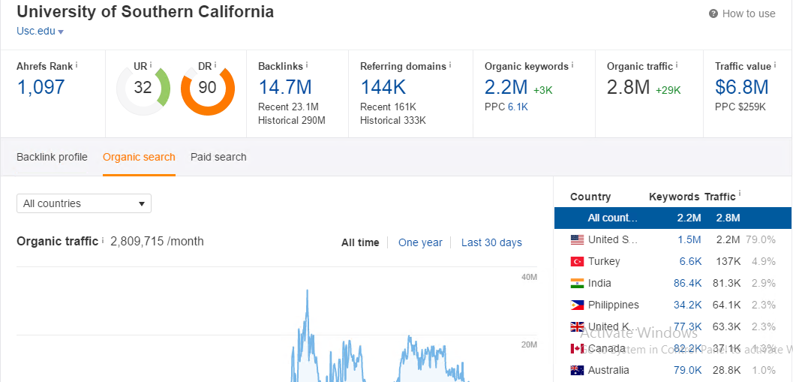Click the info icon beside Ahrefs Rank
793x382 pixels.
[x=77, y=66]
